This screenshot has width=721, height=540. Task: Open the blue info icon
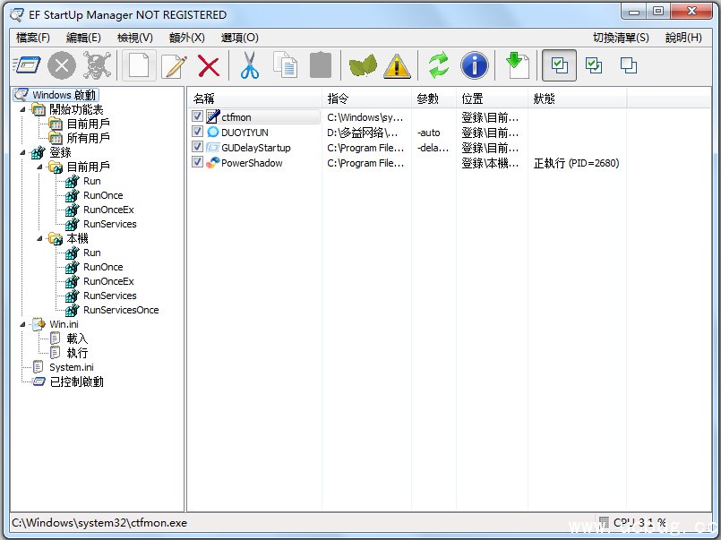tap(474, 65)
